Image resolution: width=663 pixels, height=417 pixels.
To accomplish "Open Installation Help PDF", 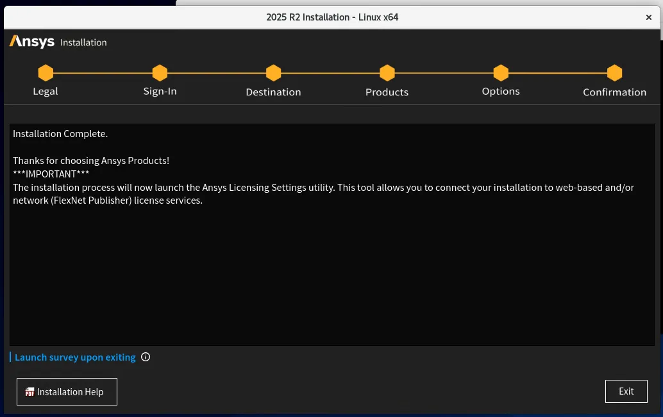I will click(x=67, y=391).
